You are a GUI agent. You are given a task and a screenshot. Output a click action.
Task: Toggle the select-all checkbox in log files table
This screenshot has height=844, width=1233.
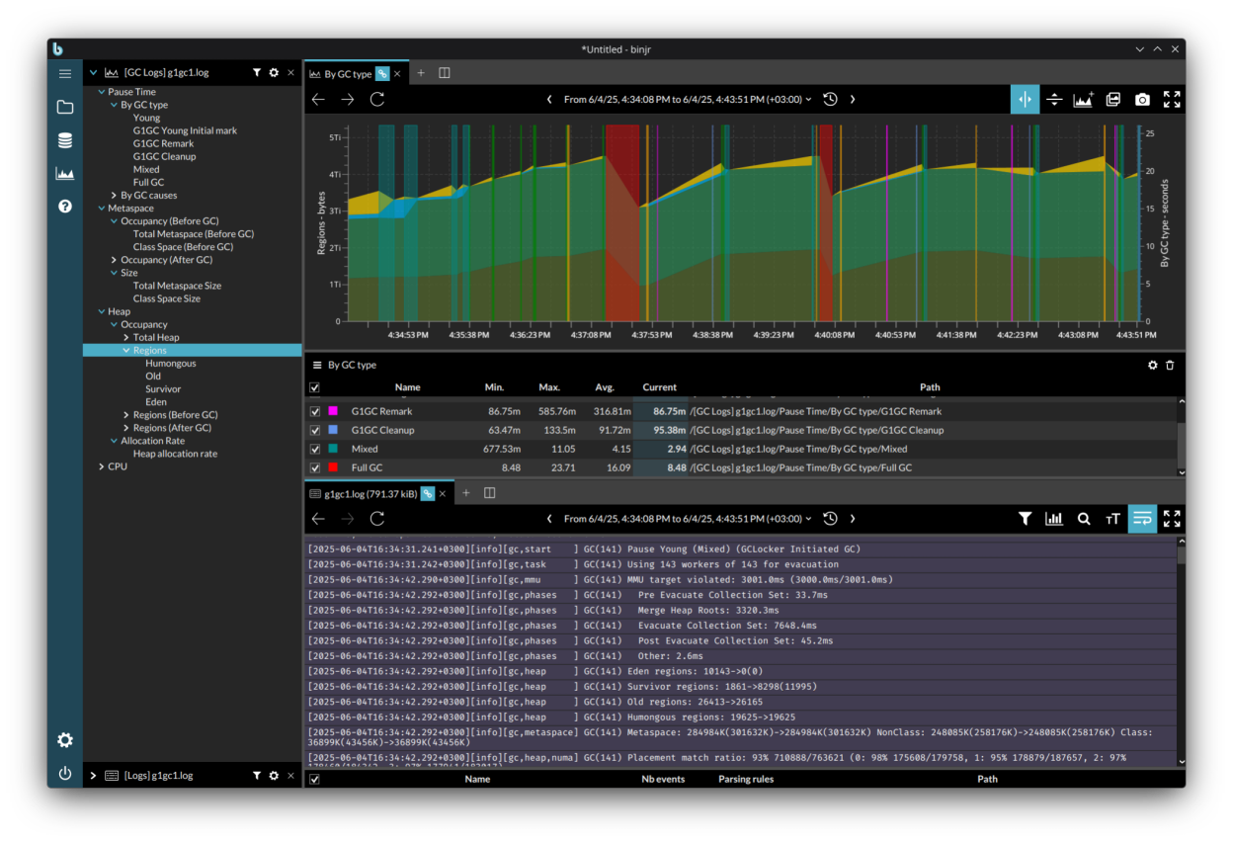pyautogui.click(x=315, y=779)
